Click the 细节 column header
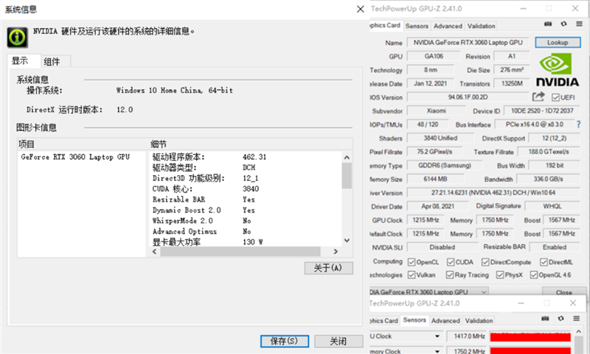Image resolution: width=590 pixels, height=354 pixels. [x=251, y=144]
